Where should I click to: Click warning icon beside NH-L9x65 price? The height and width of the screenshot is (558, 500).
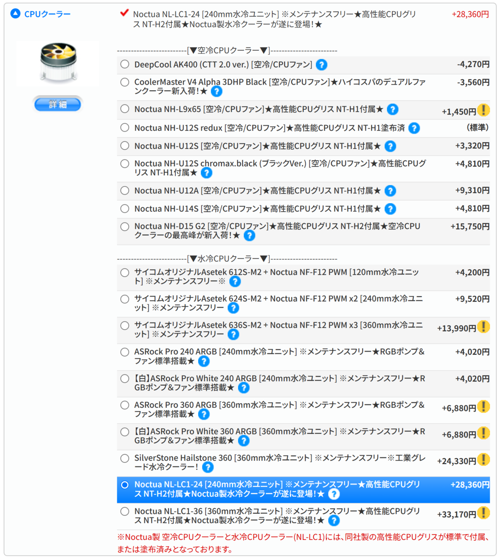484,110
